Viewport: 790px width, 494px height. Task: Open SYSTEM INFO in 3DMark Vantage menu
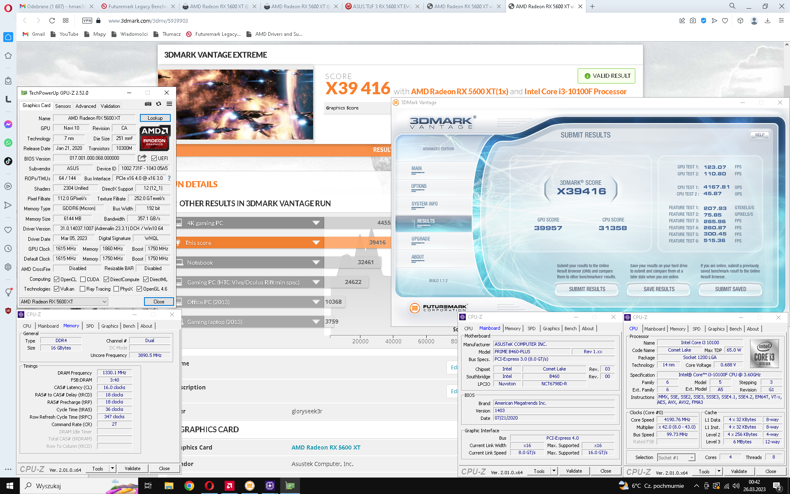coord(424,204)
